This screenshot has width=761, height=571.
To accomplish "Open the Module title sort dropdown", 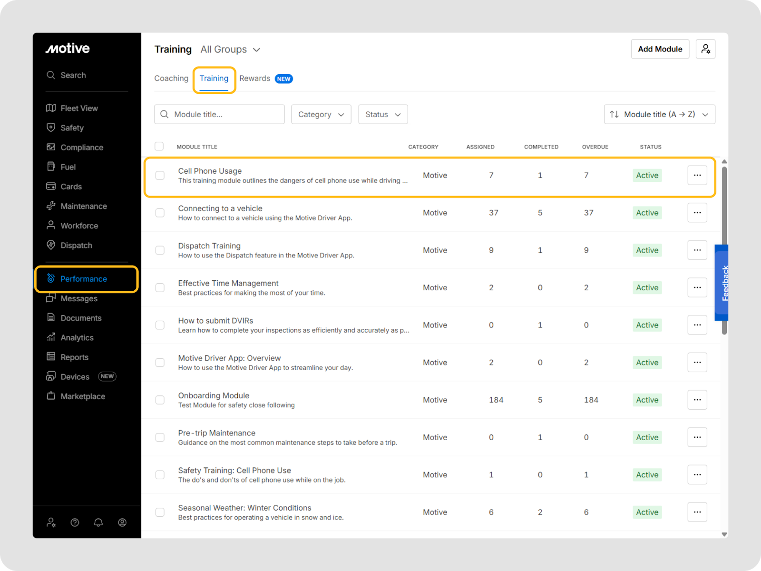I will [x=659, y=114].
